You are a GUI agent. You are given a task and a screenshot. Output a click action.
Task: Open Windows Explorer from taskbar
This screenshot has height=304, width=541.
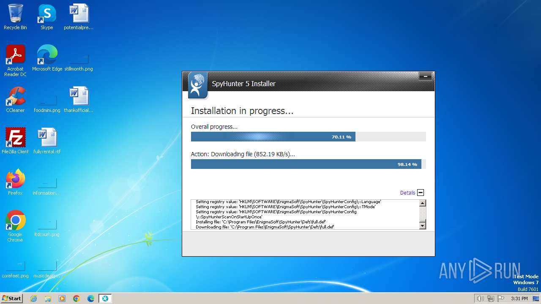[x=48, y=299]
